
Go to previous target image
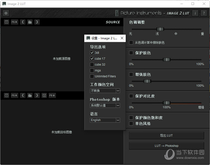[x=23, y=95]
